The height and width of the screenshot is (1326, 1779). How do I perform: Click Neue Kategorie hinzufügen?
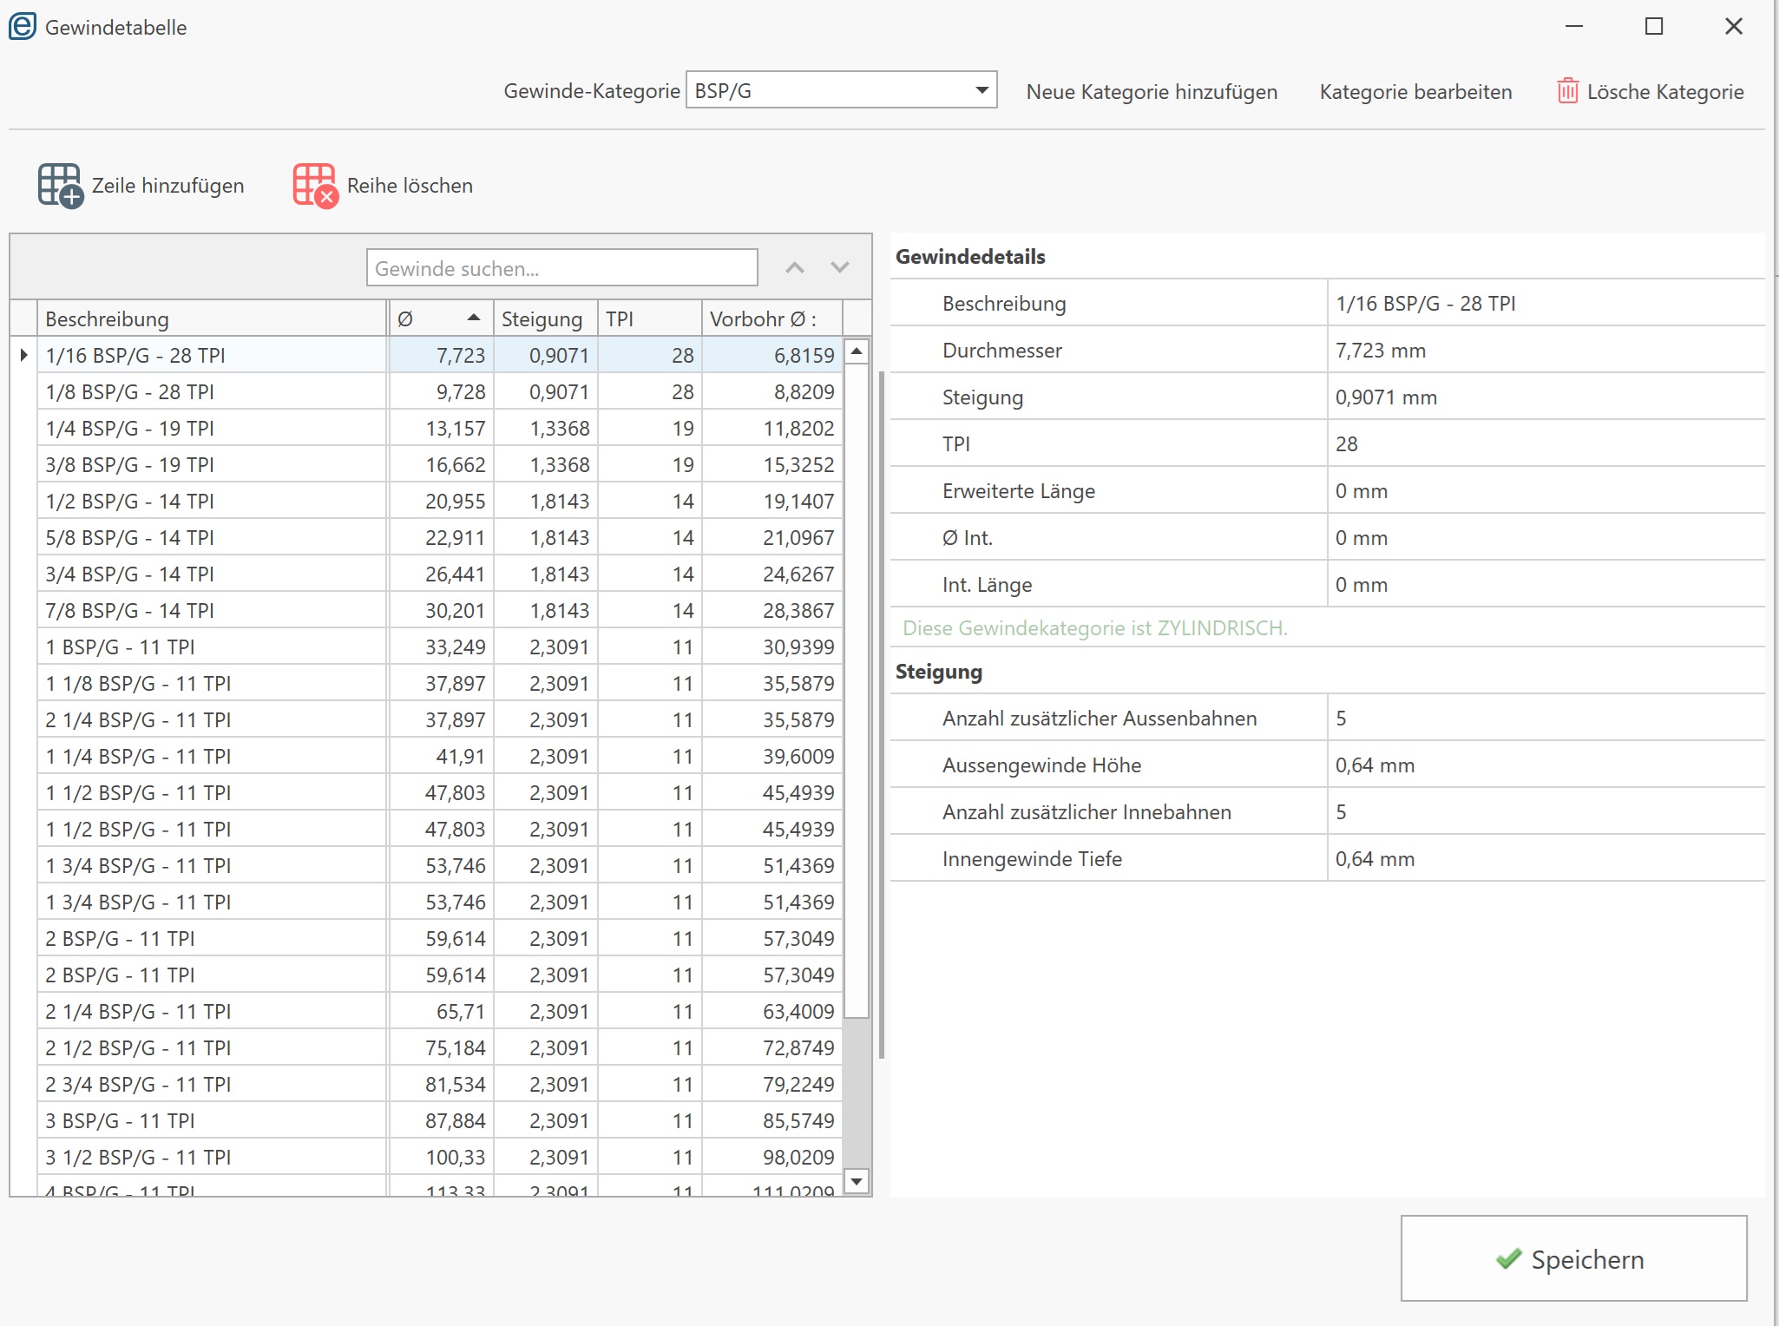[x=1151, y=92]
